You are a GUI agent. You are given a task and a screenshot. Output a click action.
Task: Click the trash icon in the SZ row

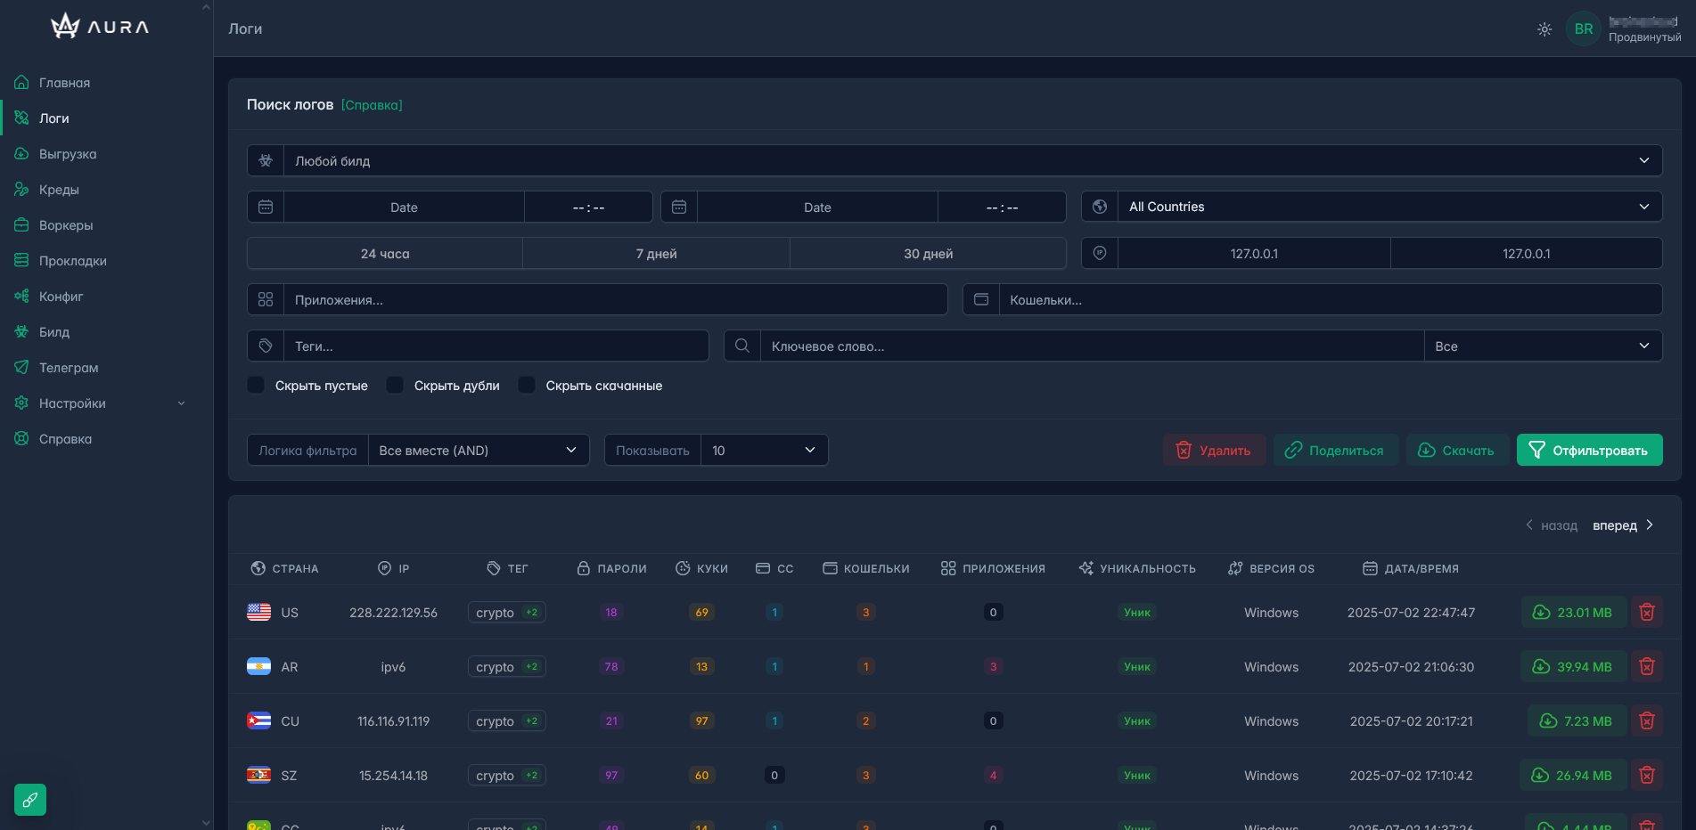[1646, 776]
